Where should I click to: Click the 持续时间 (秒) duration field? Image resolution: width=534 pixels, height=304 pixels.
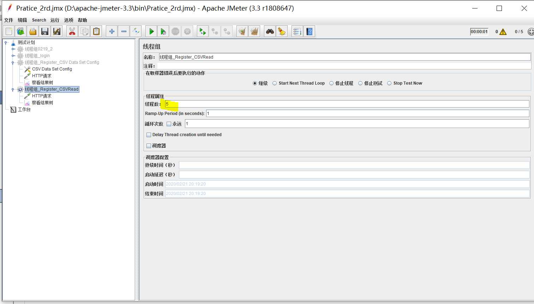tap(354, 165)
